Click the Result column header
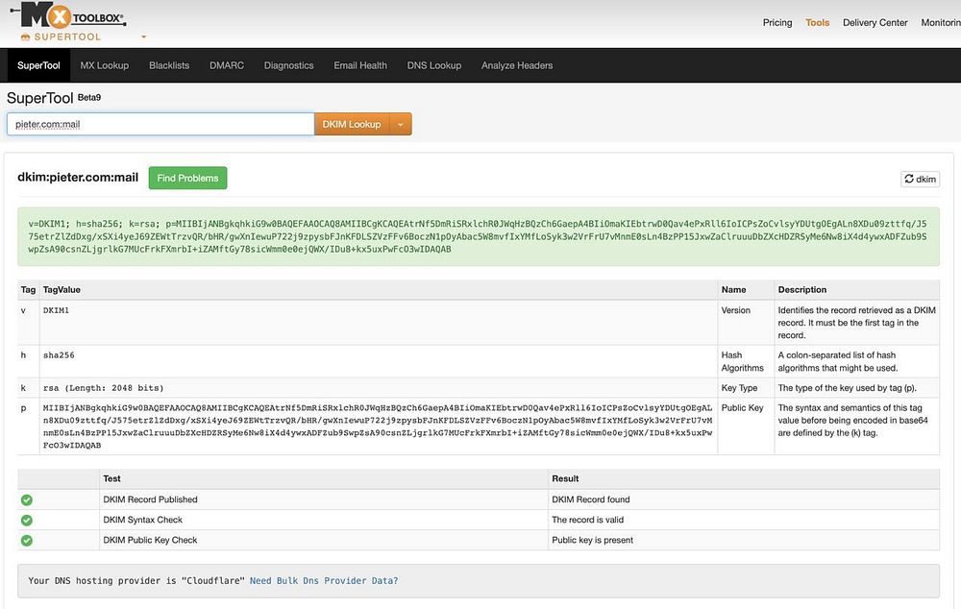961x609 pixels. pos(565,478)
